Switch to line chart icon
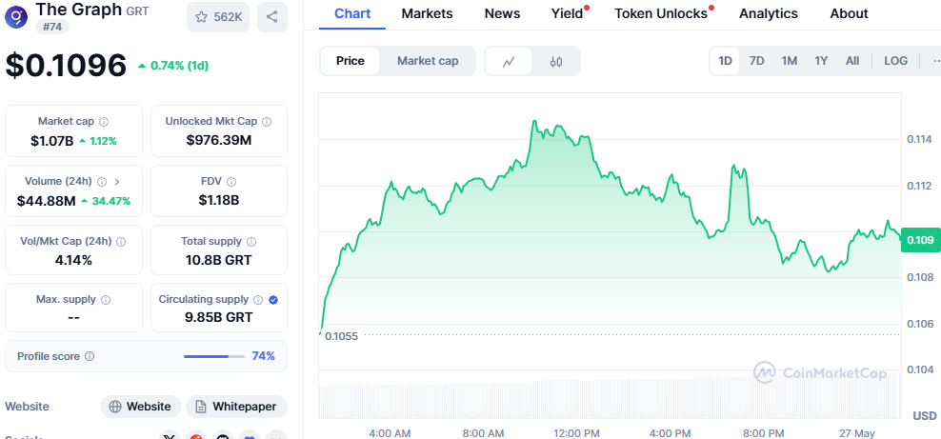This screenshot has height=439, width=941. pyautogui.click(x=509, y=61)
